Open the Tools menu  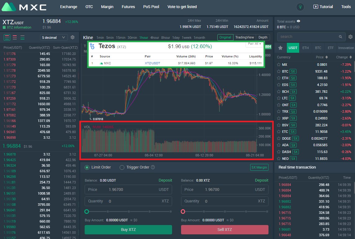(x=346, y=7)
